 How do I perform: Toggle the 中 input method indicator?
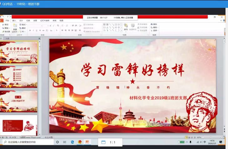click(x=205, y=142)
